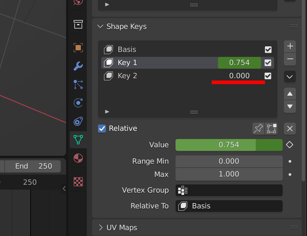This screenshot has height=236, width=307.
Task: Open the Physics properties tab
Action: [78, 103]
